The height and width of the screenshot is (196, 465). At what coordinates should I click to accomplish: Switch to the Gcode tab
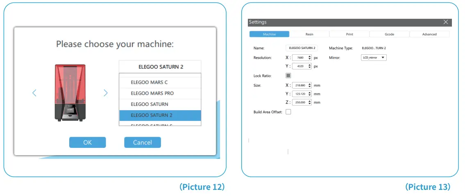click(x=389, y=34)
